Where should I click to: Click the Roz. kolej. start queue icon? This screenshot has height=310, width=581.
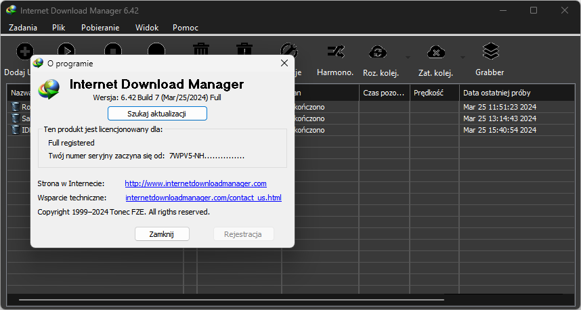point(378,52)
